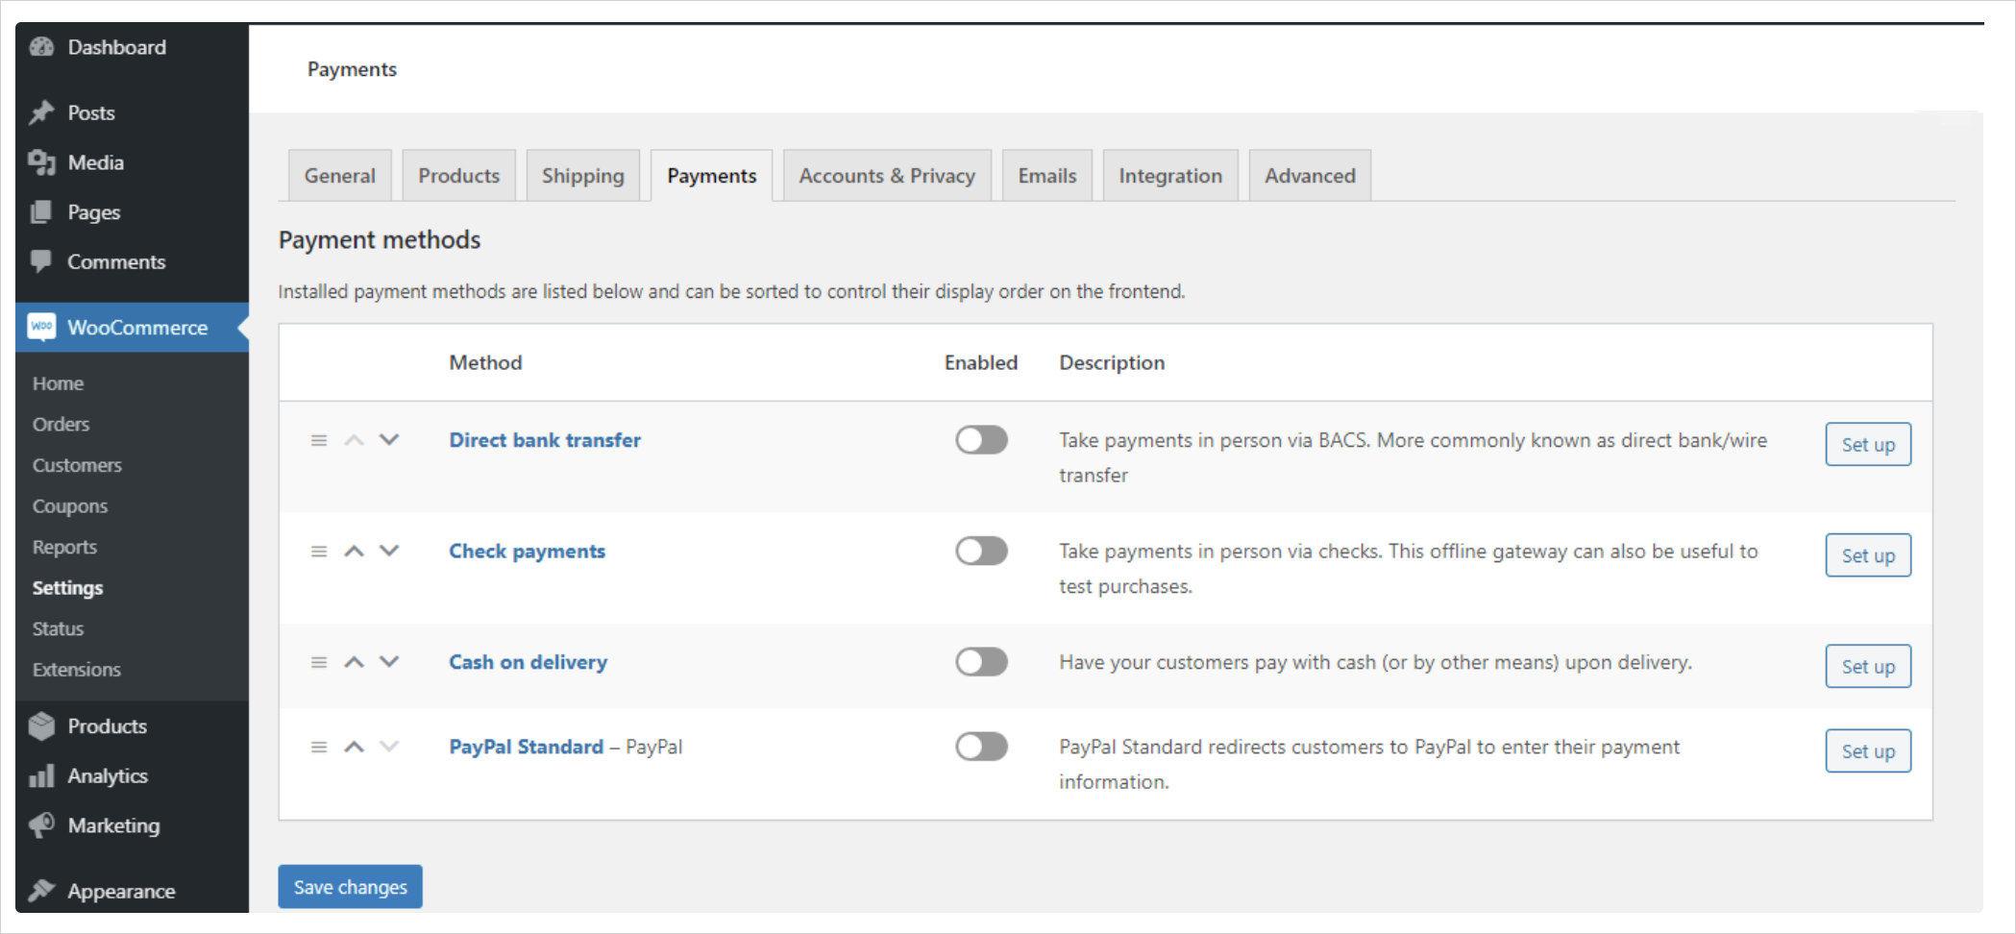
Task: Click the Comments bubble icon
Action: [x=41, y=261]
